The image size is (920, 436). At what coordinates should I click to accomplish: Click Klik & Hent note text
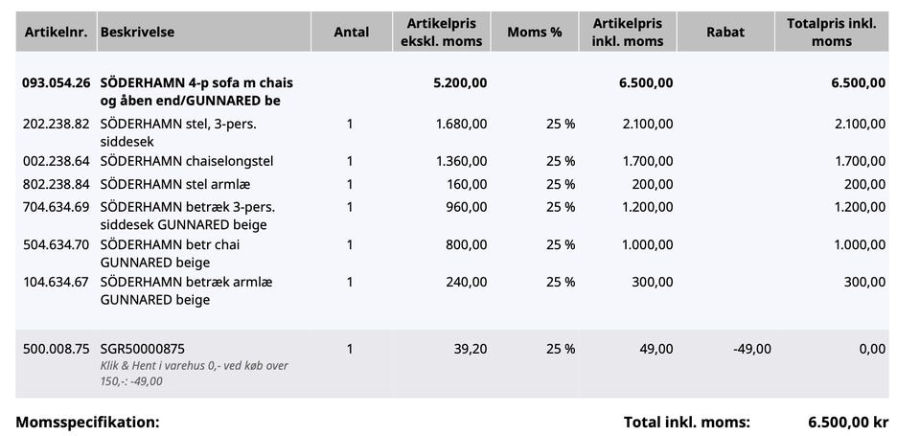pos(195,373)
